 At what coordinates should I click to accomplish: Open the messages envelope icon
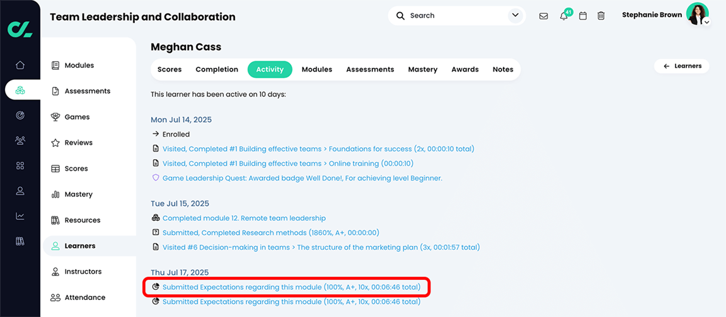(544, 16)
